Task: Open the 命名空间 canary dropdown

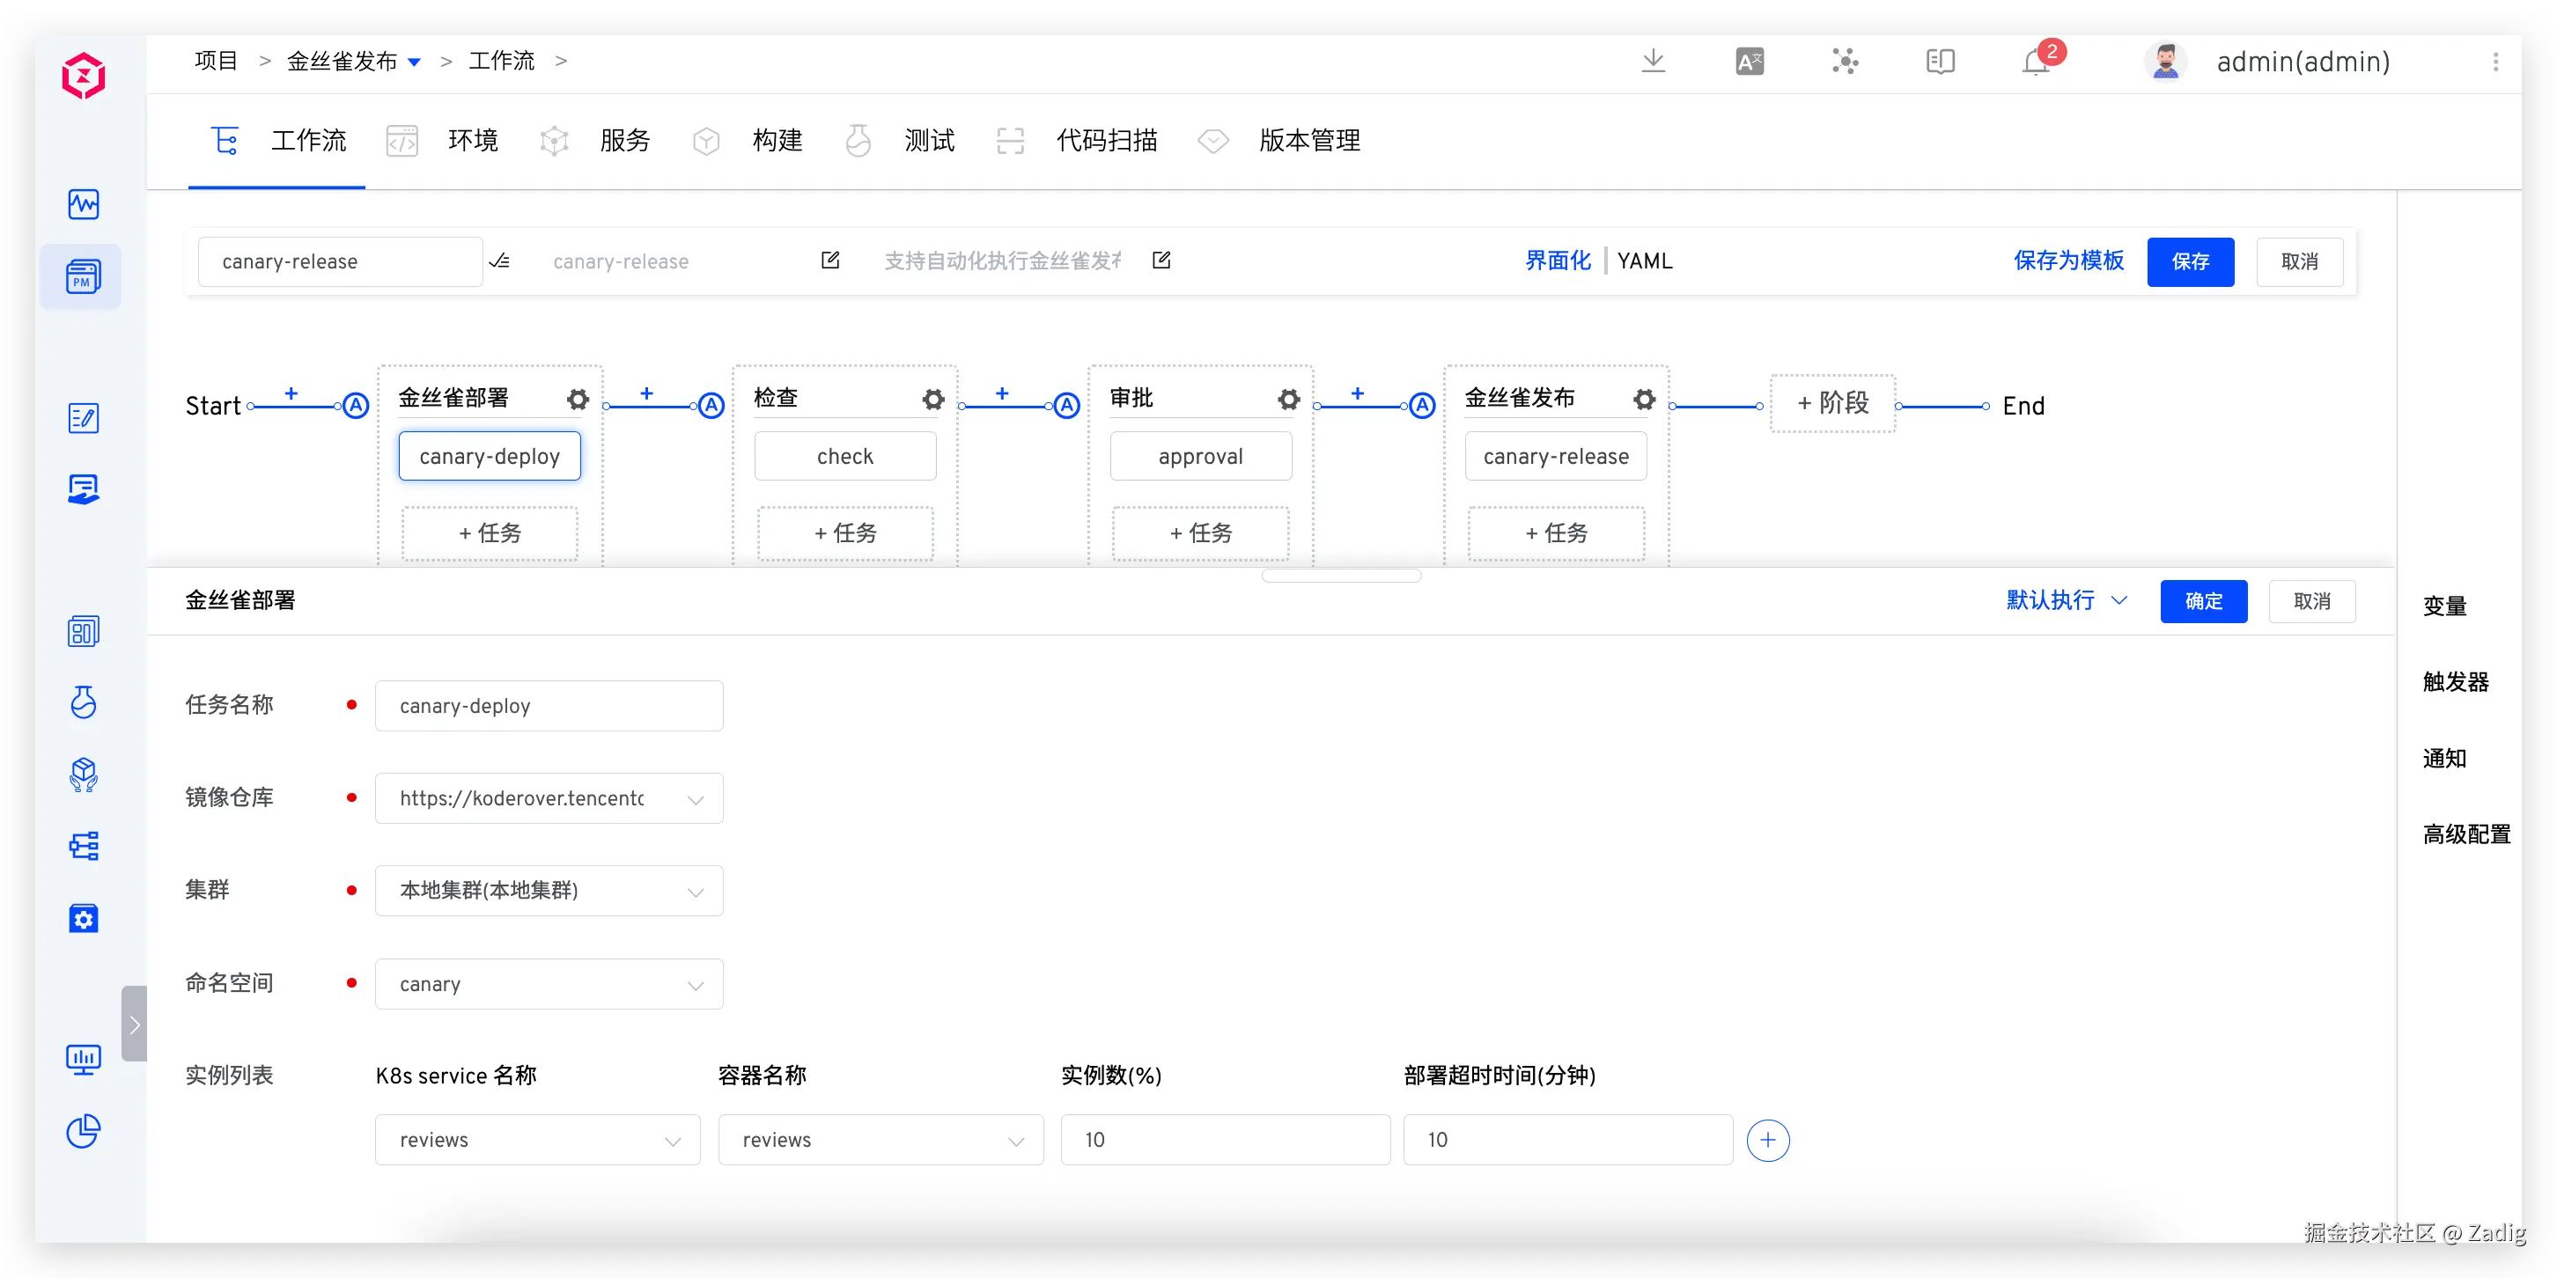Action: 549,984
